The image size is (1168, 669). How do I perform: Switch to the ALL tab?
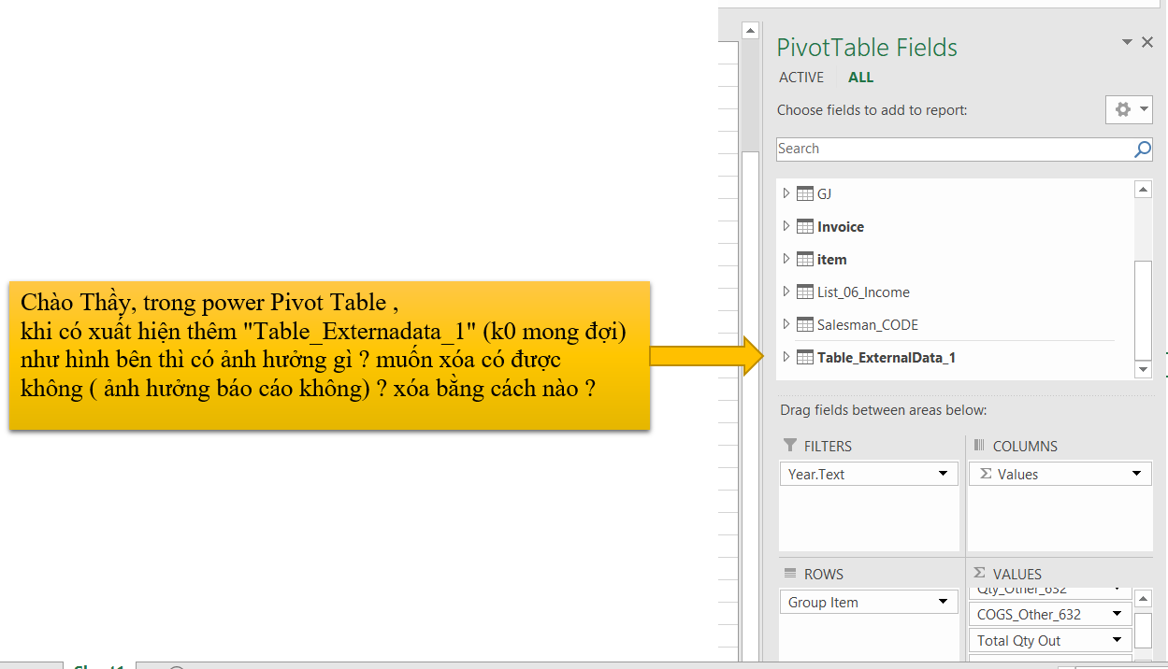(x=861, y=78)
